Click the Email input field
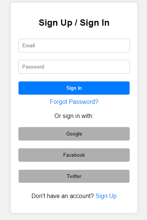The width and height of the screenshot is (147, 220). (74, 45)
